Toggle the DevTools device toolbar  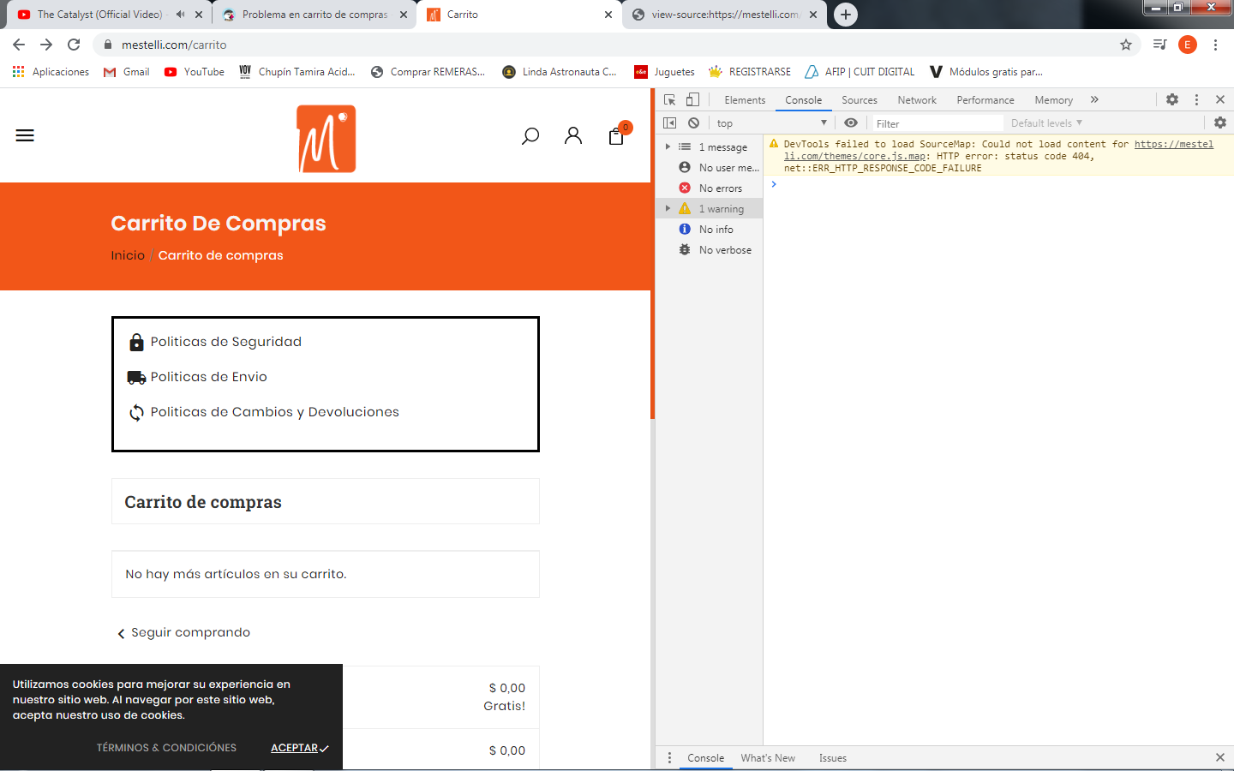(692, 99)
